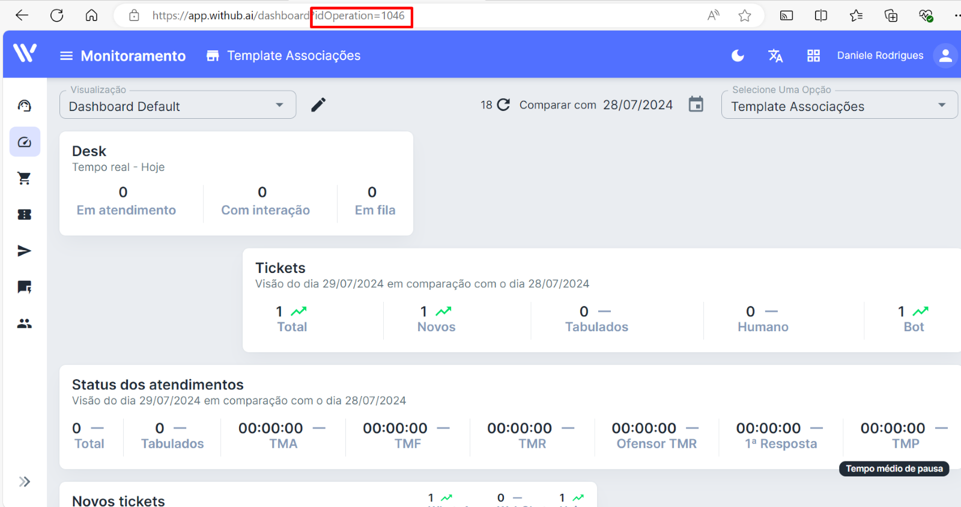This screenshot has width=961, height=507.
Task: Open Browser essentials heart icon
Action: [926, 16]
